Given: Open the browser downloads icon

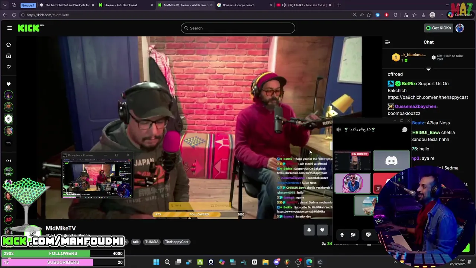Looking at the screenshot, I should (423, 15).
